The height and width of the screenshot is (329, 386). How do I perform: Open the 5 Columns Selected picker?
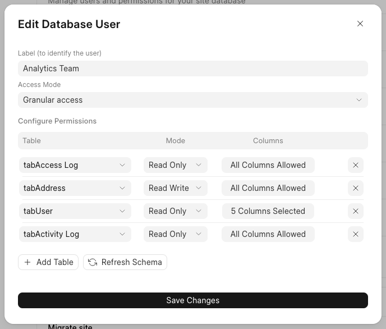pyautogui.click(x=268, y=211)
